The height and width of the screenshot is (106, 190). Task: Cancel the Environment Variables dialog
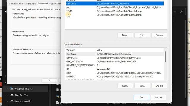coord(158,97)
